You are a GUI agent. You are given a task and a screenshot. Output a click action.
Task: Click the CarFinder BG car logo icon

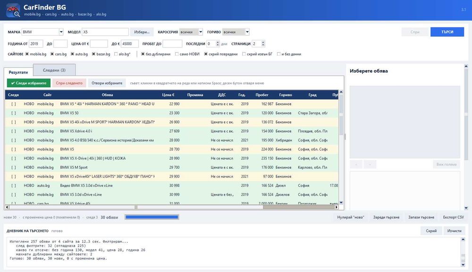[13, 10]
